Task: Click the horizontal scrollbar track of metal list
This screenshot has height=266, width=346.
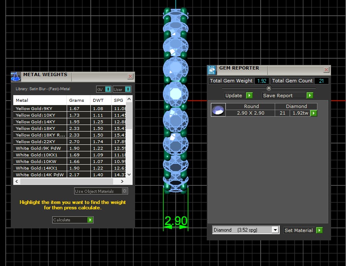Action: [67, 181]
